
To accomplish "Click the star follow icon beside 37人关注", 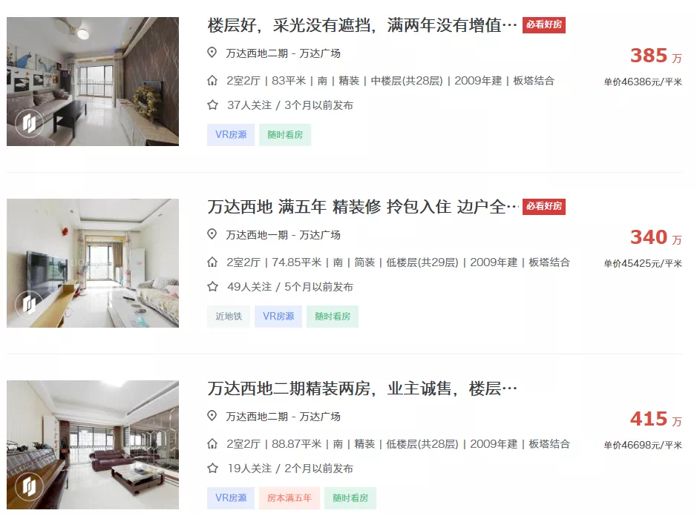I will tap(212, 105).
